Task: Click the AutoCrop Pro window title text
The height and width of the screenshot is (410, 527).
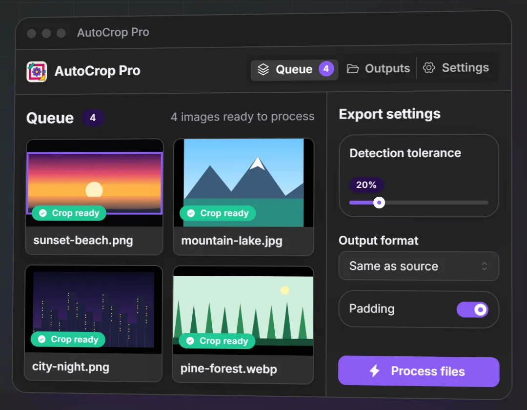Action: click(113, 33)
